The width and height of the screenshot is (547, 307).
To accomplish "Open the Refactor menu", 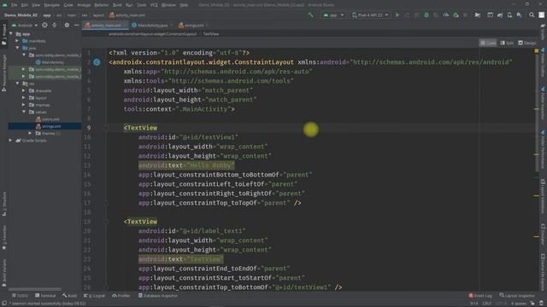I will pyautogui.click(x=102, y=5).
